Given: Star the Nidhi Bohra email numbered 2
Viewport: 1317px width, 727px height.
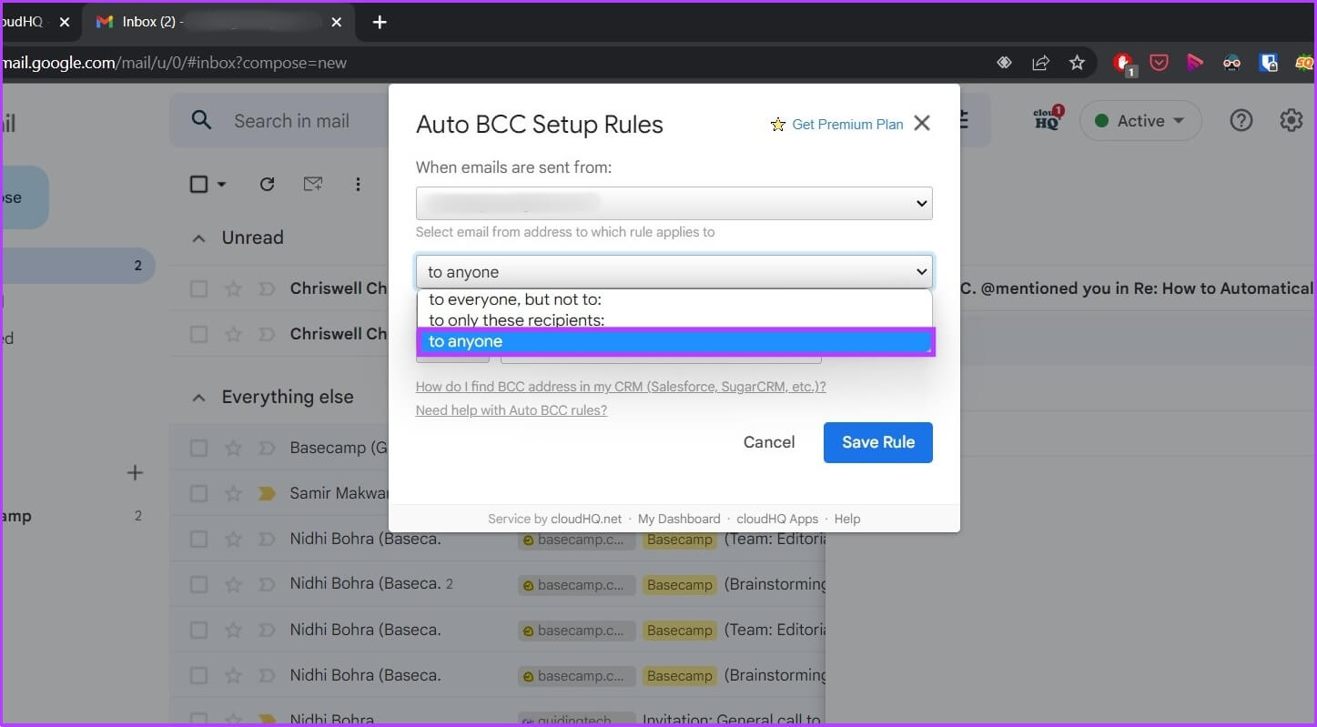Looking at the screenshot, I should tap(233, 584).
